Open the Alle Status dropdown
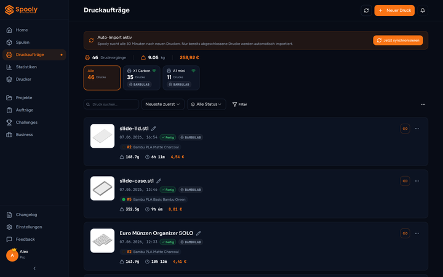This screenshot has width=443, height=277. click(207, 104)
